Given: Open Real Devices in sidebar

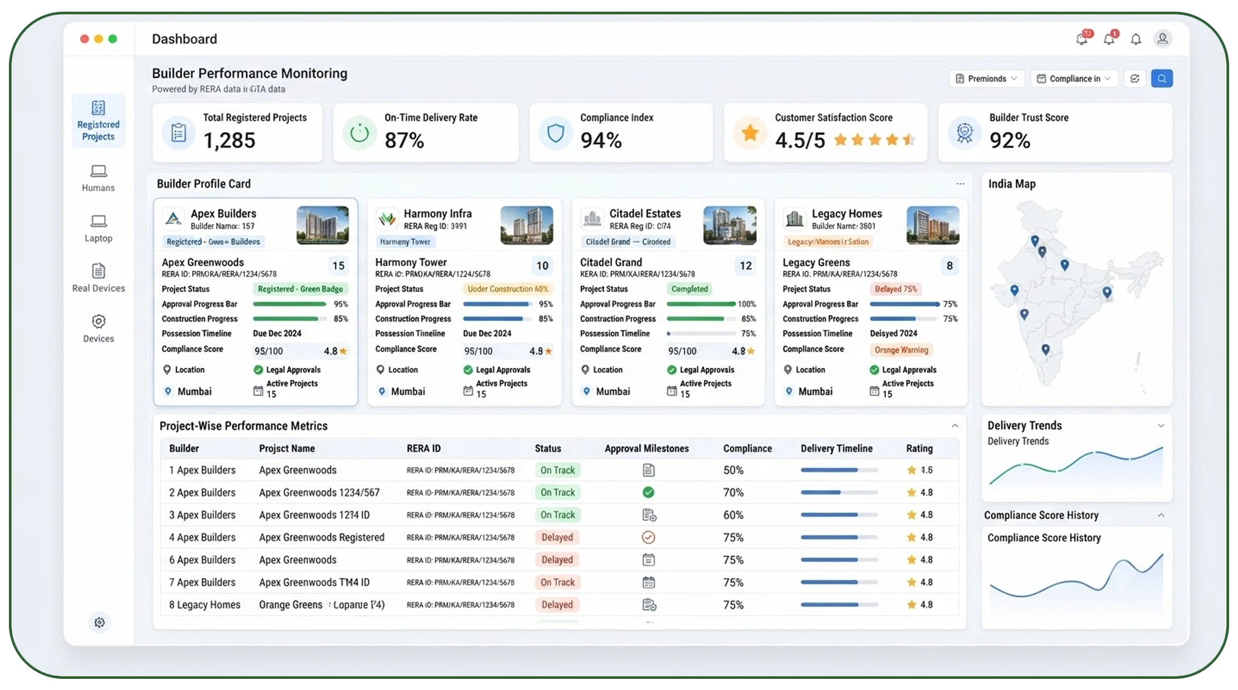Looking at the screenshot, I should pyautogui.click(x=99, y=278).
